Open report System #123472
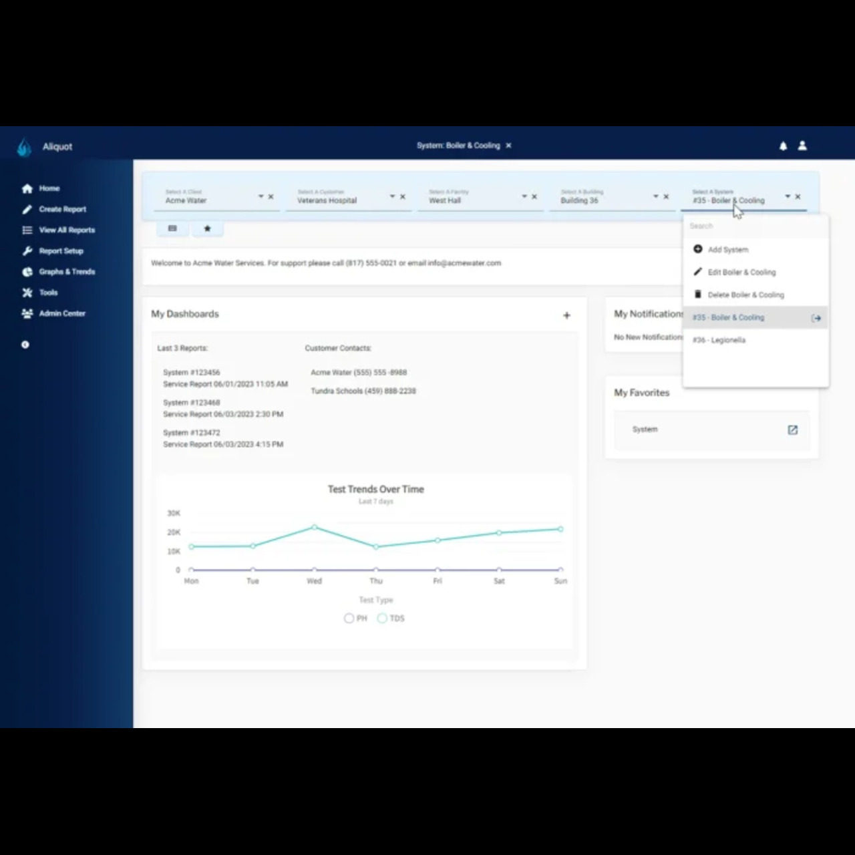Screen dimensions: 855x855 coord(223,438)
